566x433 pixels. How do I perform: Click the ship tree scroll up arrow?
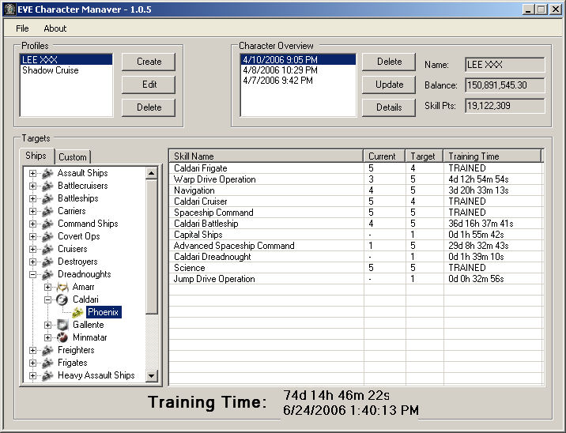pyautogui.click(x=152, y=174)
